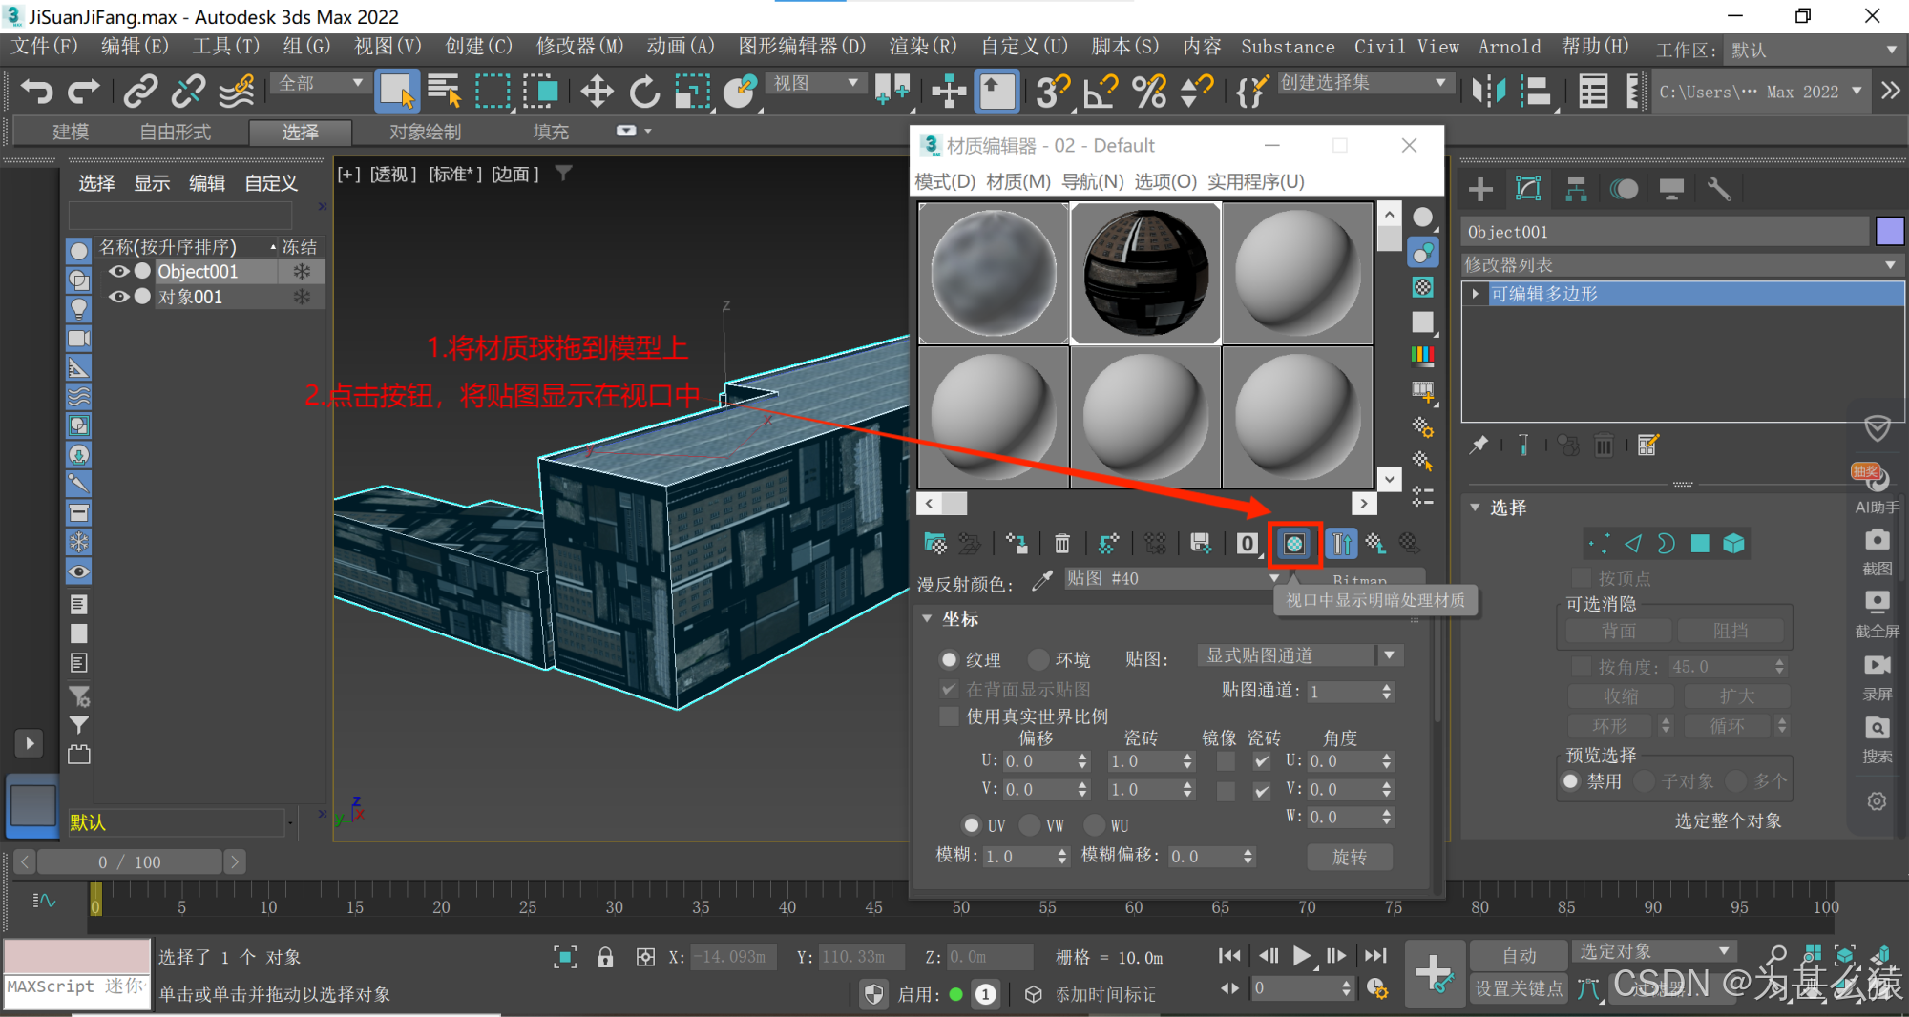Viewport: 1909px width, 1017px height.
Task: Toggle Percent Snap tool
Action: pyautogui.click(x=1149, y=92)
